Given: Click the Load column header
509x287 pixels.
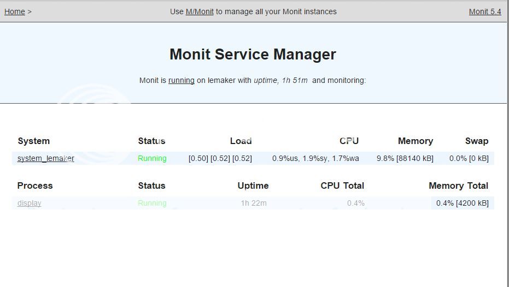Looking at the screenshot, I should [x=241, y=141].
